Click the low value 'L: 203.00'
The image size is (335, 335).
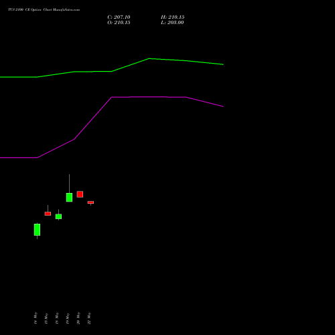tap(172, 23)
